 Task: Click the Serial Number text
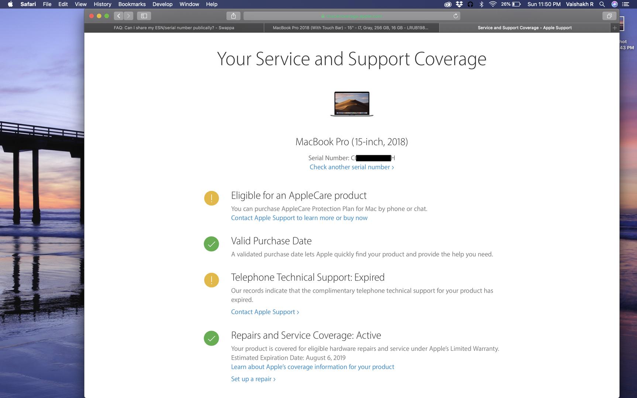[352, 158]
